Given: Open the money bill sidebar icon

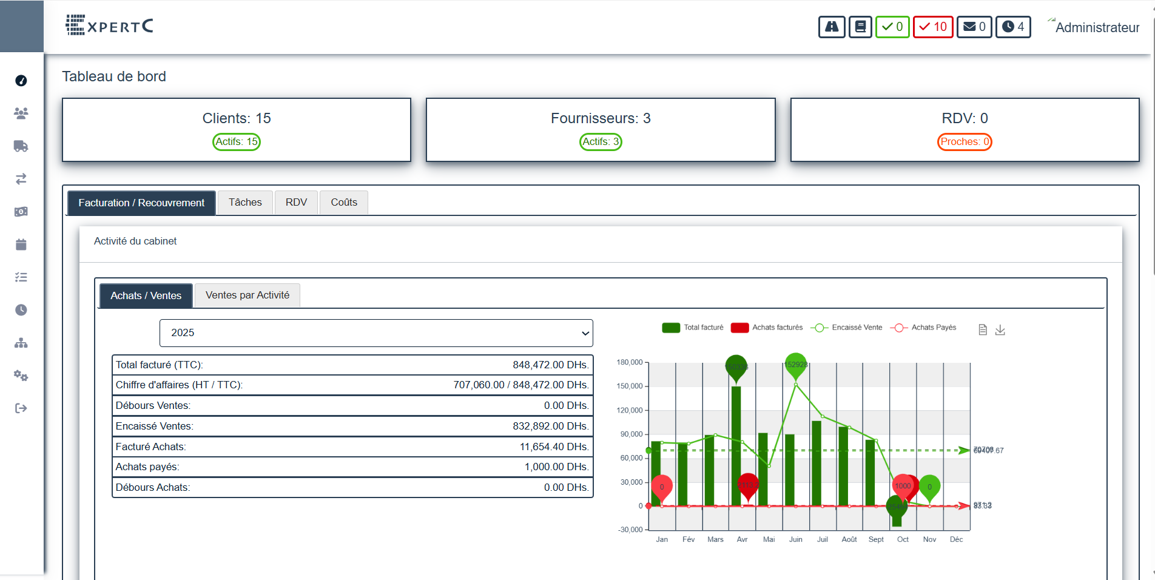Looking at the screenshot, I should click(x=21, y=212).
